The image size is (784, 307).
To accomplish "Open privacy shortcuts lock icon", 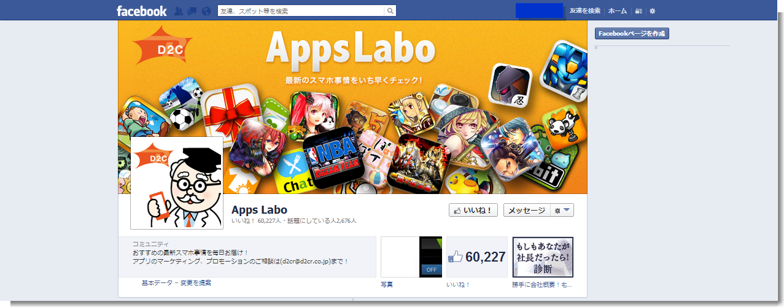I will tap(638, 11).
